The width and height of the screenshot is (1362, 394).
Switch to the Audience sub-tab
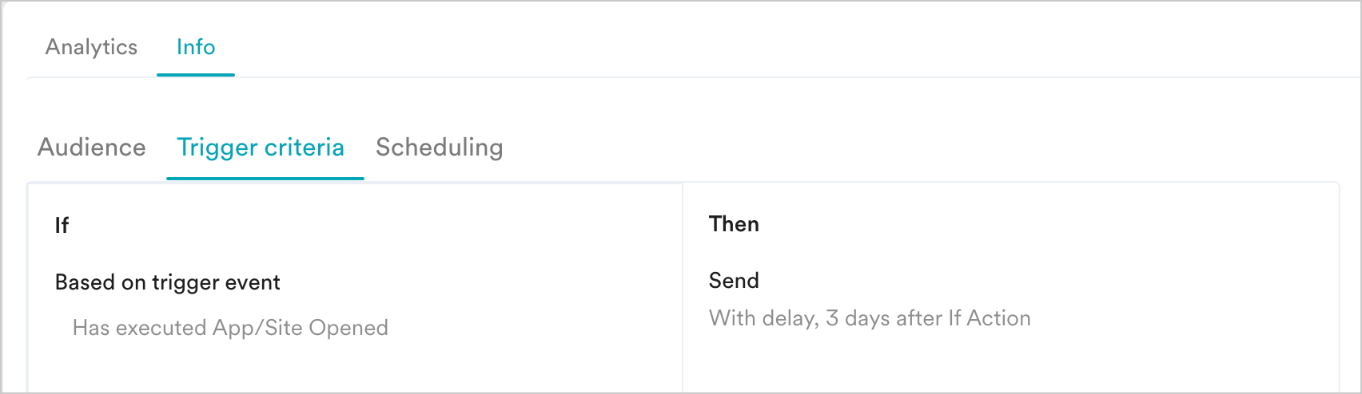point(92,148)
